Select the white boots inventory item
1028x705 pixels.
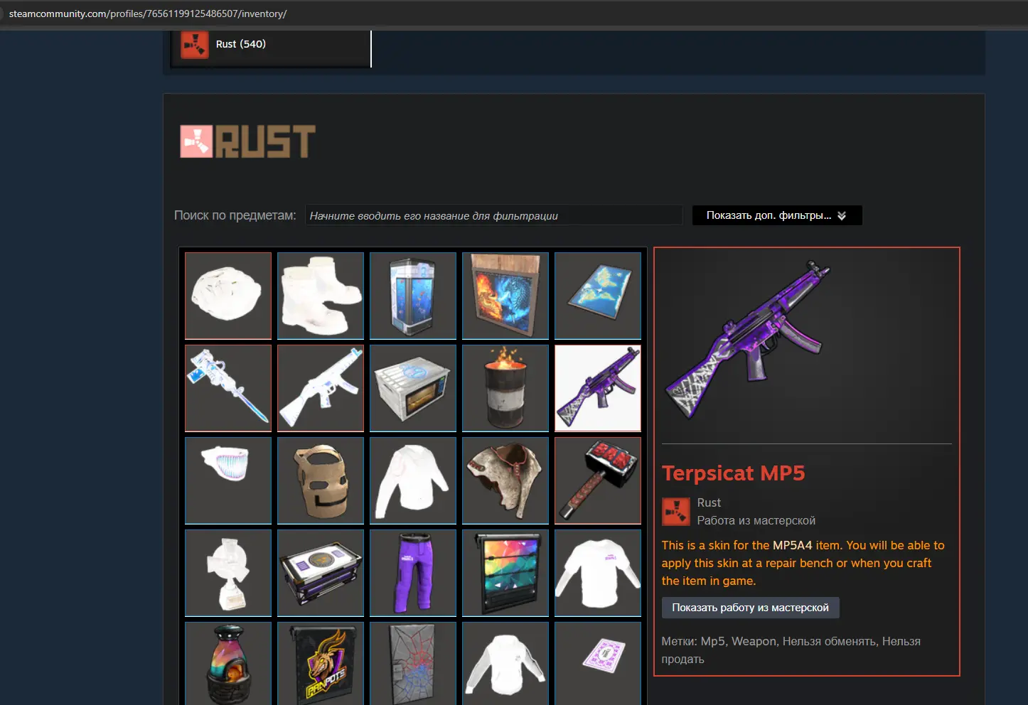321,296
